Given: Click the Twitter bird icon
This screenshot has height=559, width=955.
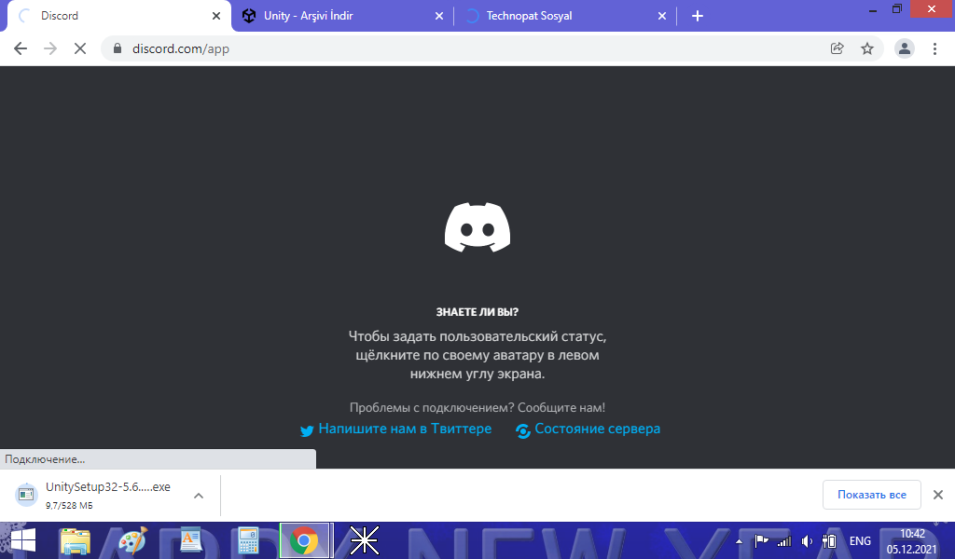Looking at the screenshot, I should tap(307, 430).
